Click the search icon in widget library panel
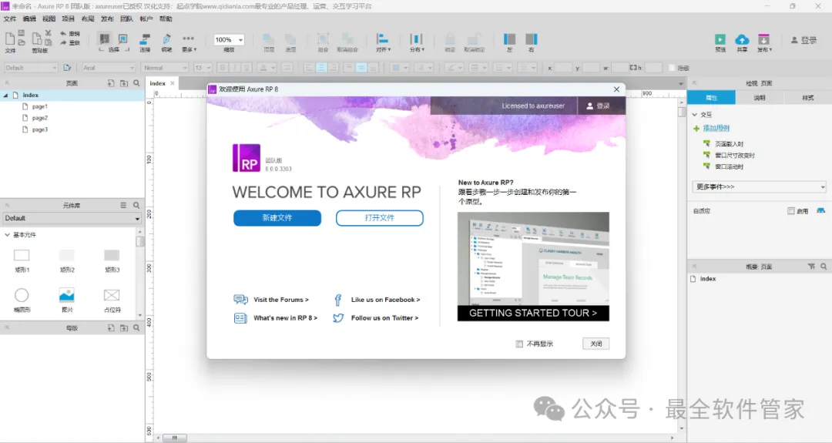This screenshot has height=443, width=832. click(136, 205)
